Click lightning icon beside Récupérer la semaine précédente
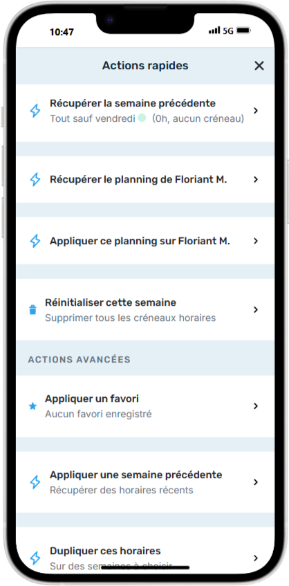The image size is (289, 586). click(x=35, y=111)
